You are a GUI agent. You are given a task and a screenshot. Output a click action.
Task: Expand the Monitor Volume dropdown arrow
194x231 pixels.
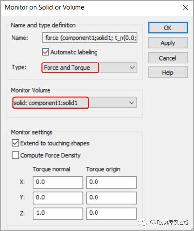point(132,103)
